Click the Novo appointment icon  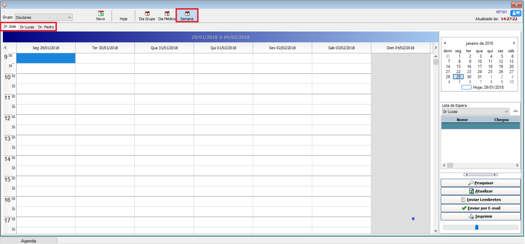click(x=101, y=14)
